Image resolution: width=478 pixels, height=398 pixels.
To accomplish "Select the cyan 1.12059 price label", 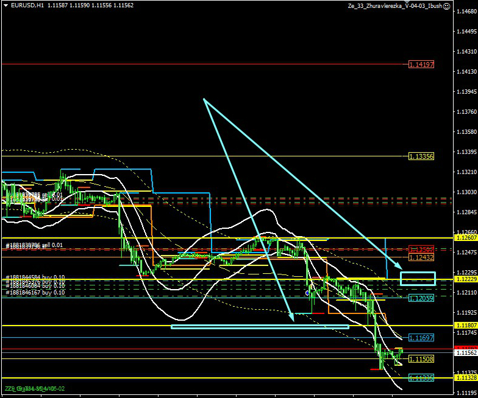I will (x=421, y=298).
